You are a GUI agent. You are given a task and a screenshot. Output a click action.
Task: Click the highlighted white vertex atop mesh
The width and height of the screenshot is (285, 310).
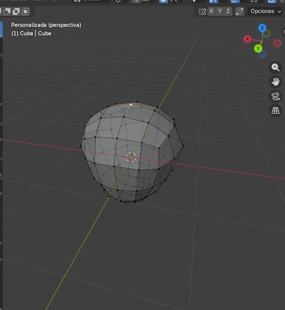pos(131,104)
